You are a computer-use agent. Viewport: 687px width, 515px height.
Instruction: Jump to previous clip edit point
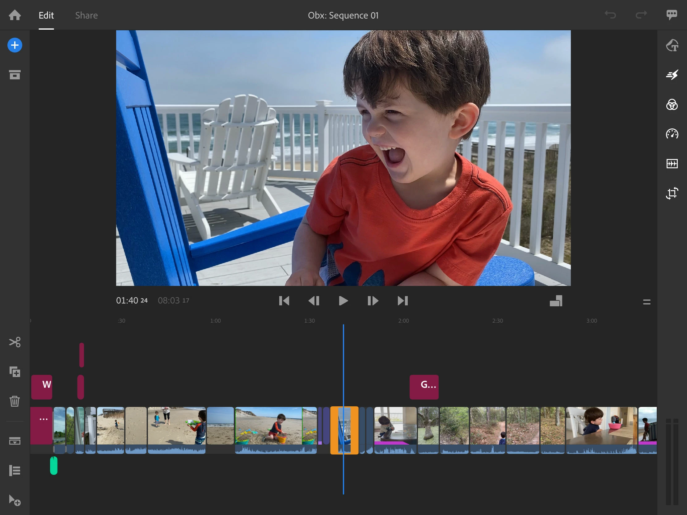(x=284, y=300)
